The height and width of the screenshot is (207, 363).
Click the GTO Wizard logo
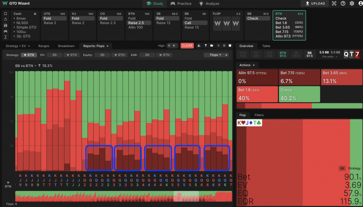click(16, 4)
